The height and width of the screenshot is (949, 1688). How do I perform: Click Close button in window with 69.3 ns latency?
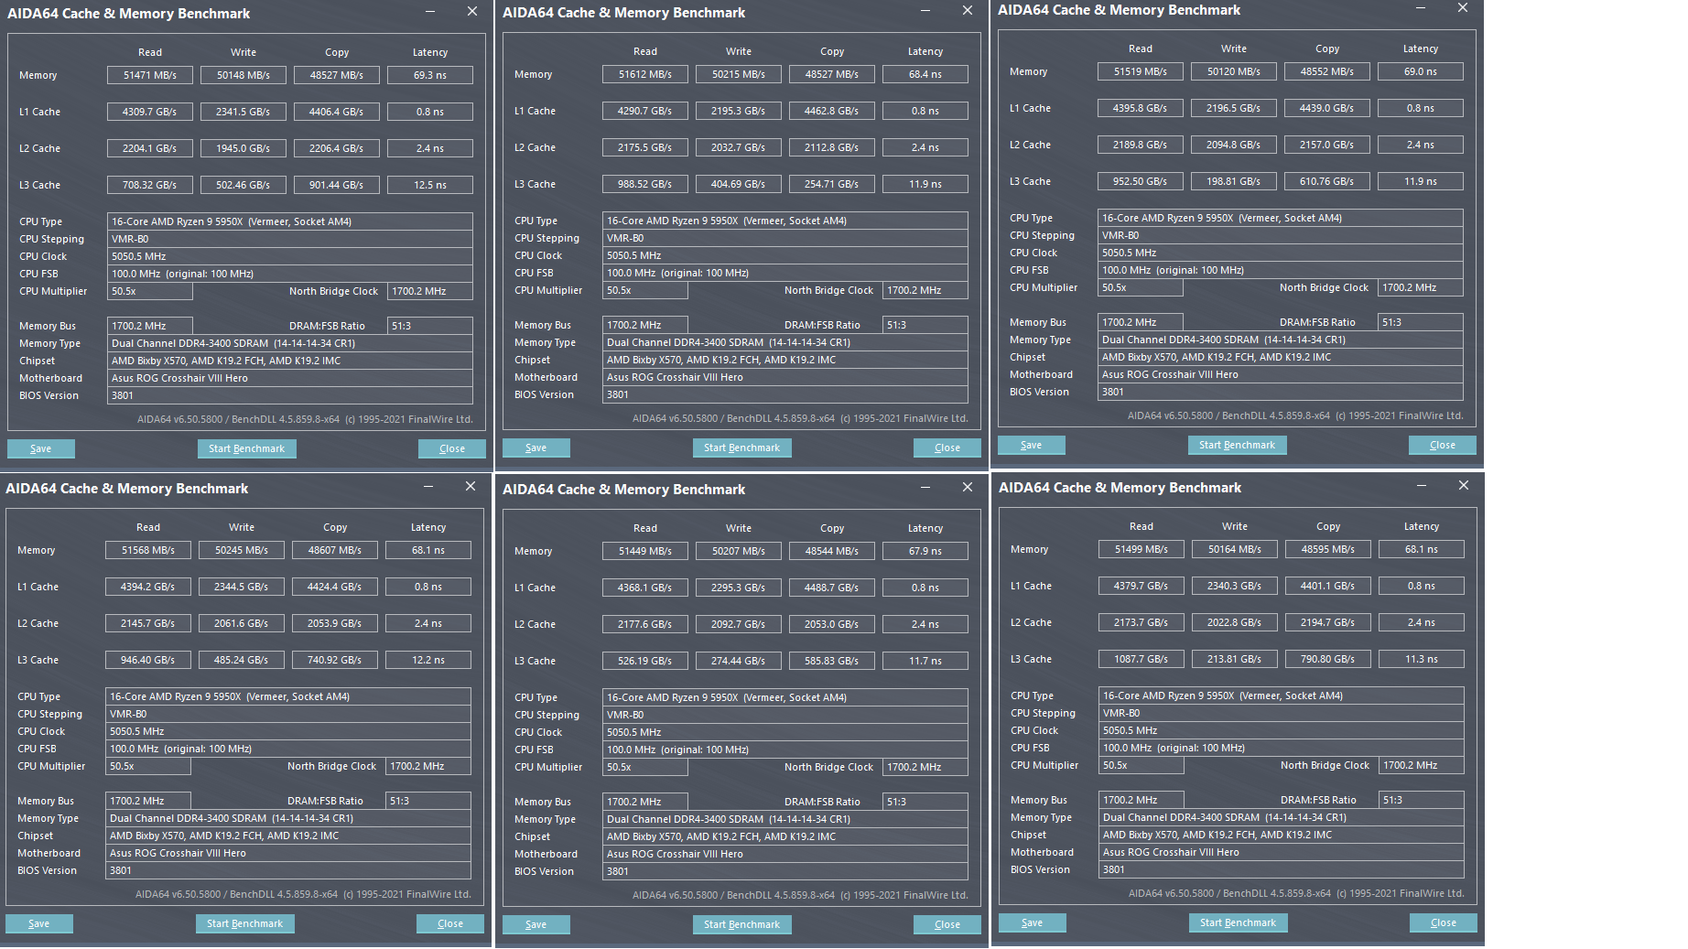pyautogui.click(x=452, y=448)
